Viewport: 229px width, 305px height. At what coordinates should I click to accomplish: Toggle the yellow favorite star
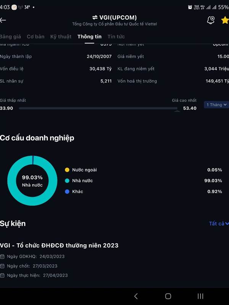(x=225, y=20)
